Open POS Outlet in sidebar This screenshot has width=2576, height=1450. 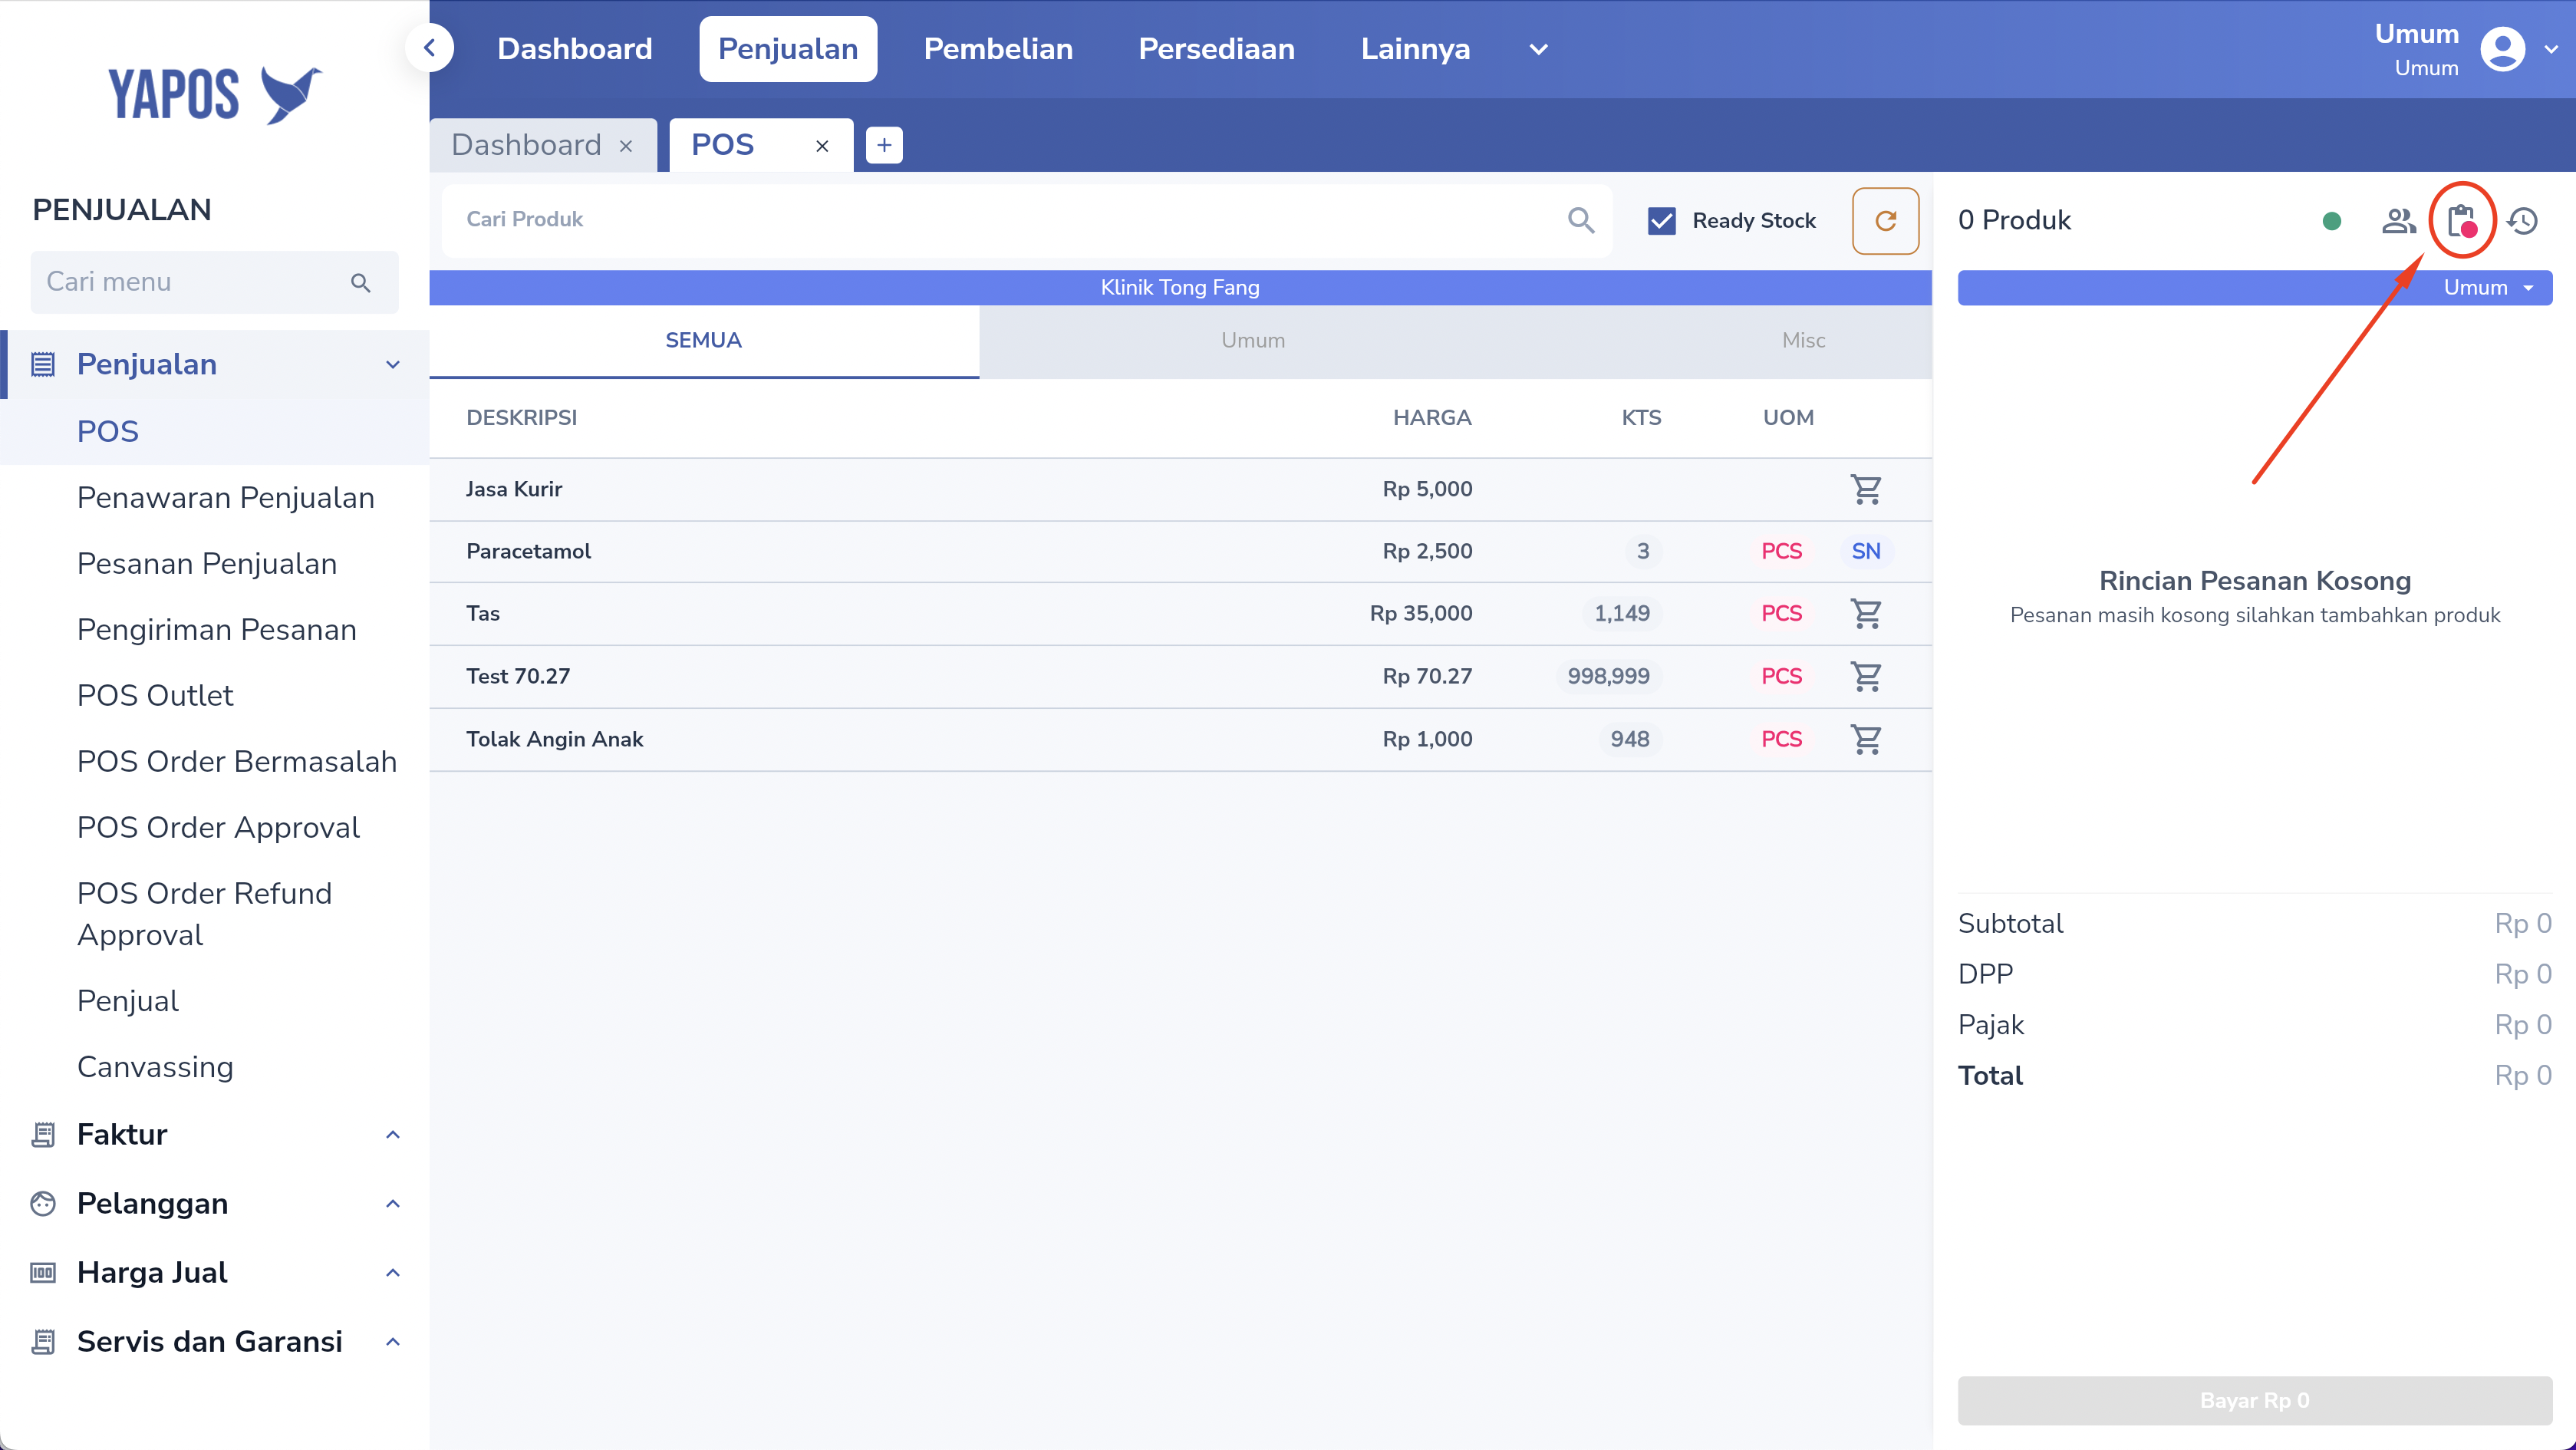click(155, 695)
